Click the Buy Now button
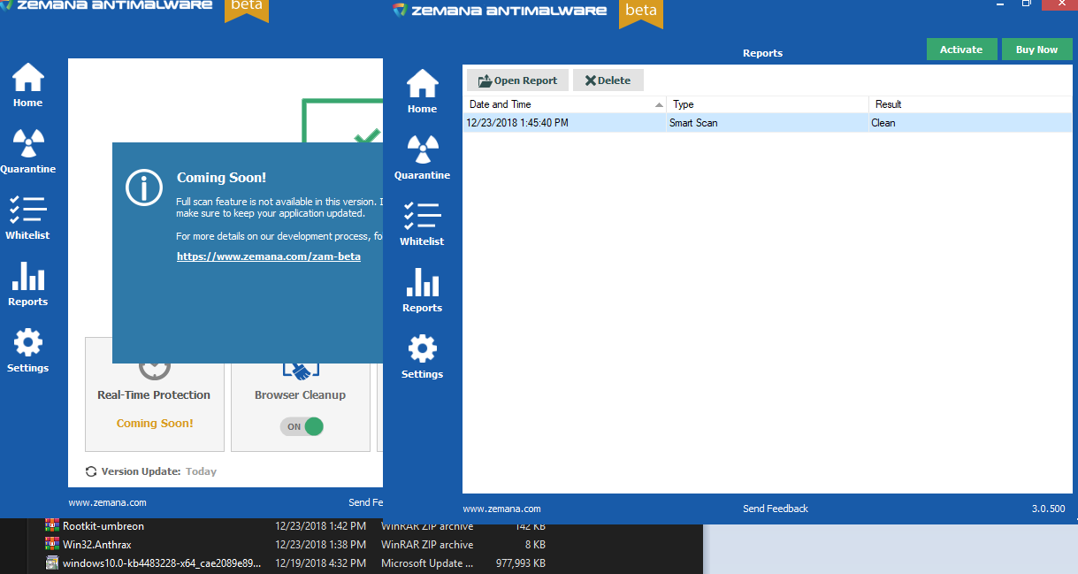The image size is (1078, 574). pos(1036,50)
